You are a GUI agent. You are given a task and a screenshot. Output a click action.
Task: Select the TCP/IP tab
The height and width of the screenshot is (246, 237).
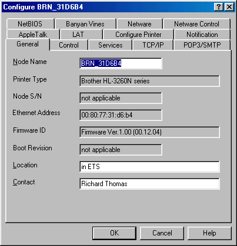pos(153,45)
